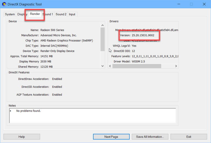211x143 pixels.
Task: Open the Sound 1 tab
Action: tap(48, 14)
